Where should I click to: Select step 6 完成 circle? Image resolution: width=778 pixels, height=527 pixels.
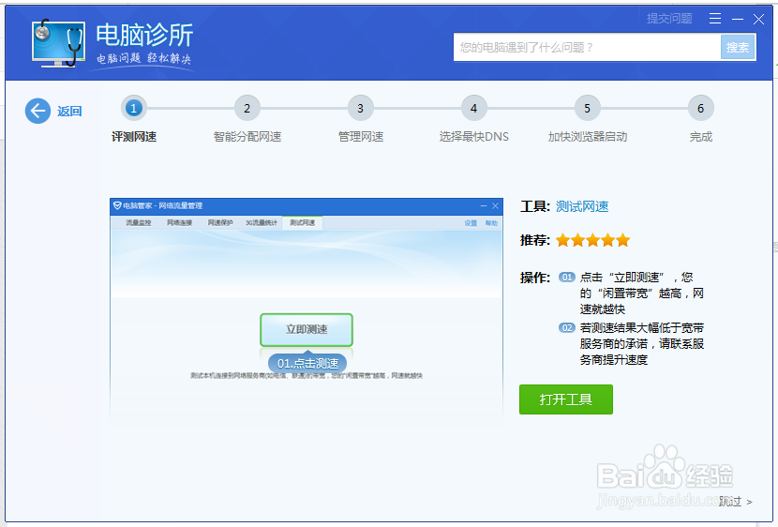coord(700,108)
